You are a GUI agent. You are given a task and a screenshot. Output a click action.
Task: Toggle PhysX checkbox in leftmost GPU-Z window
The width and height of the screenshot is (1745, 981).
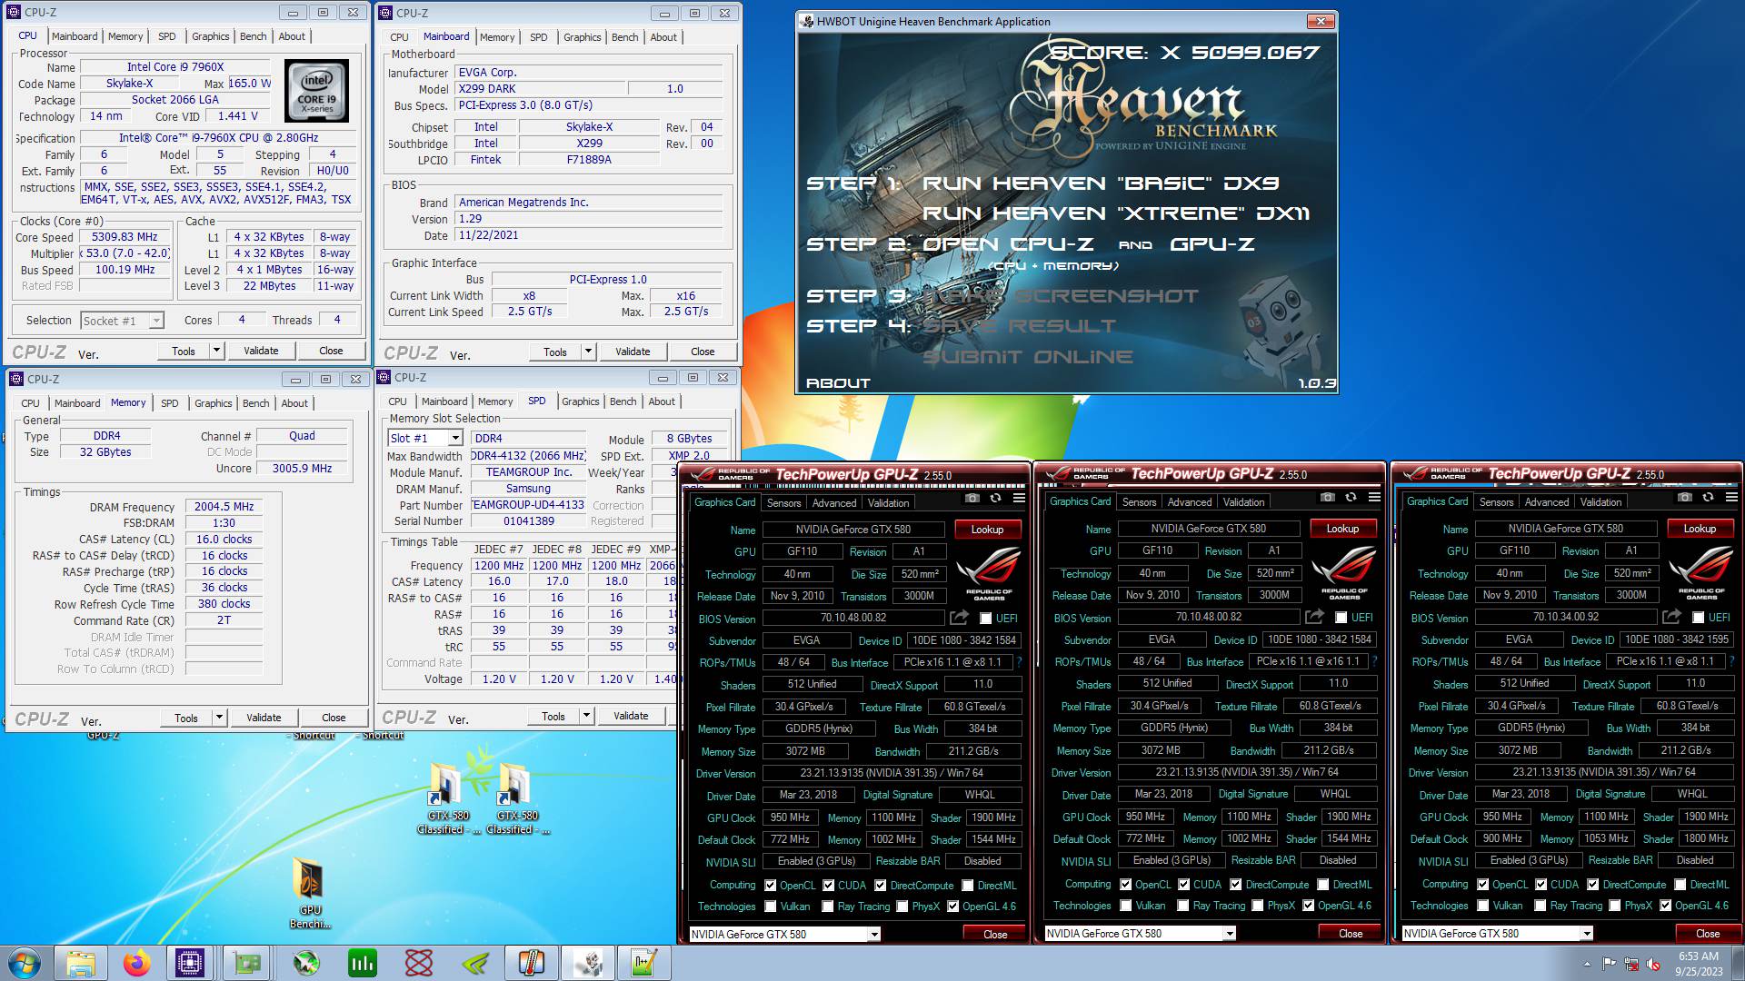tap(902, 907)
